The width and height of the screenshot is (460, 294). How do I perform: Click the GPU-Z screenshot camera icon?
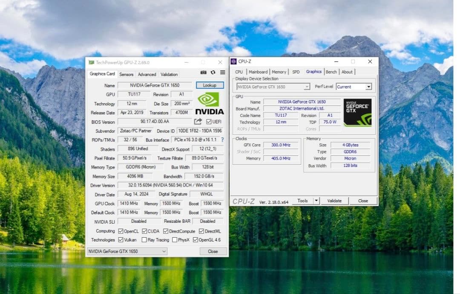[203, 72]
